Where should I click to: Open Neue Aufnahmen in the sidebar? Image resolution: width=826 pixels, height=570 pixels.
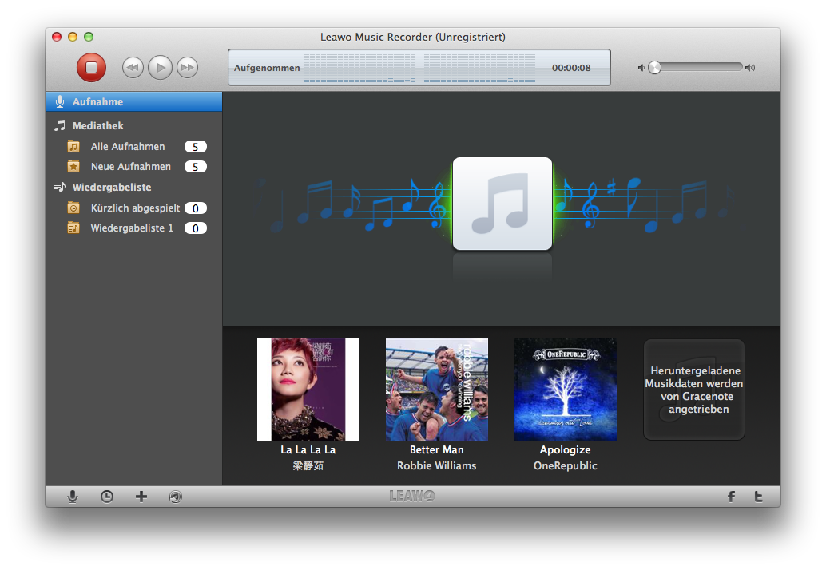click(x=130, y=167)
